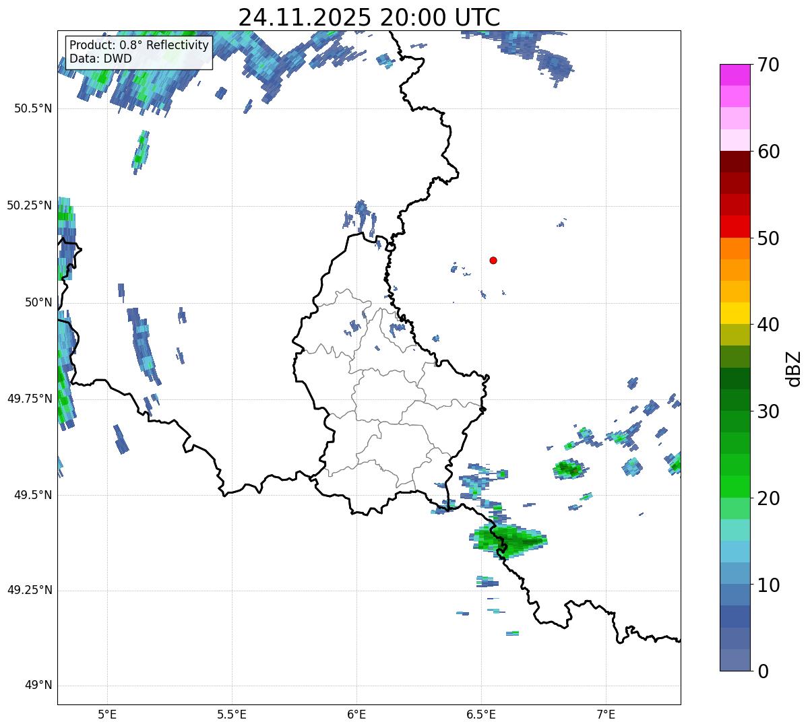Click the 5°E longitude label
Viewport: 810px width, 728px height.
click(x=107, y=714)
